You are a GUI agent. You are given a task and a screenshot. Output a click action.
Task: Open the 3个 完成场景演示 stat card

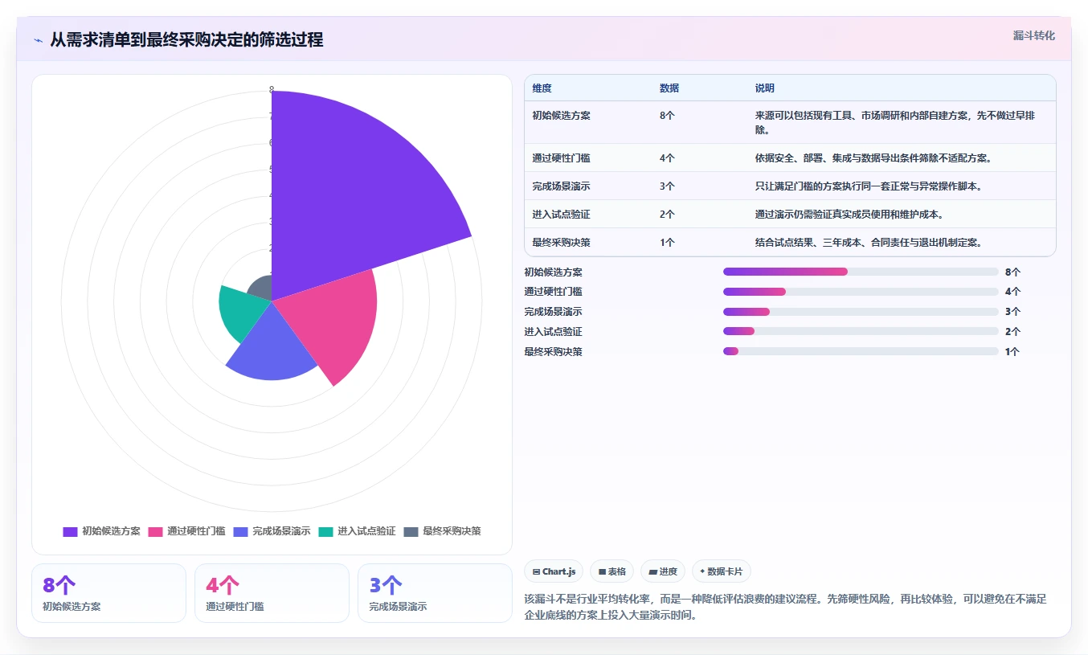[435, 593]
